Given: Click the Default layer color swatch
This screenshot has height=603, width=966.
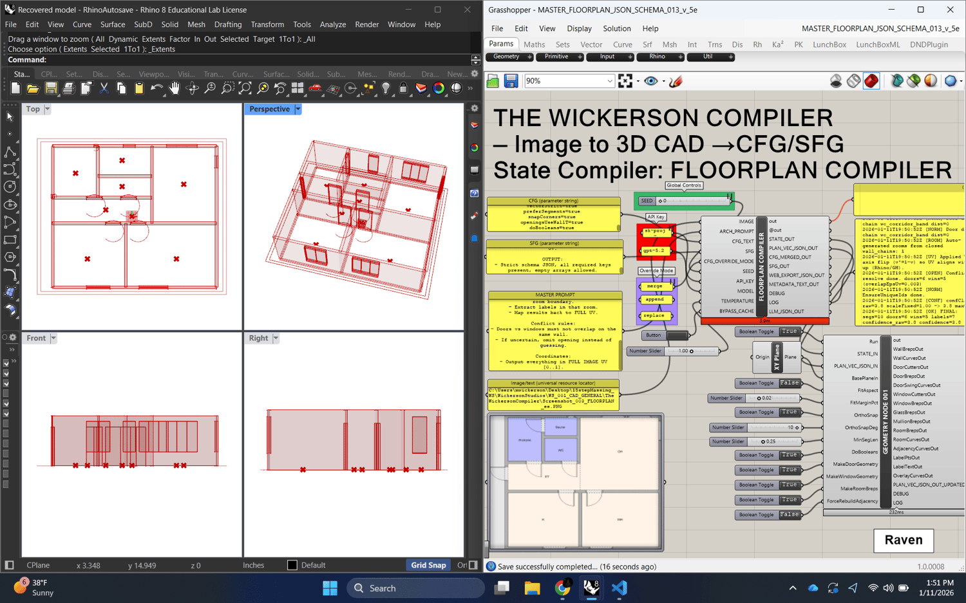Looking at the screenshot, I should coord(292,565).
